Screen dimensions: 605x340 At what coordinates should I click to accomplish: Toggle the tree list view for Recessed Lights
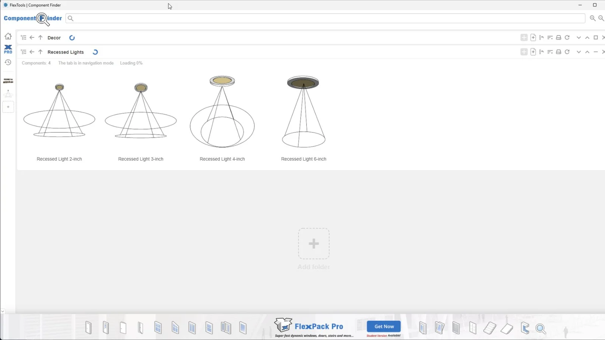(23, 52)
